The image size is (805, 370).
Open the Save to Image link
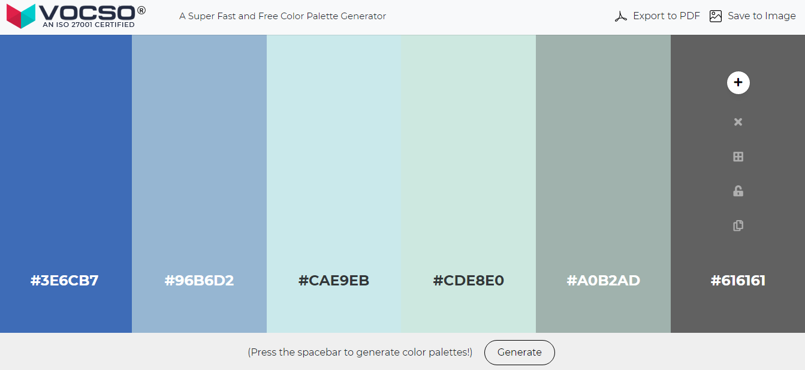(x=761, y=16)
